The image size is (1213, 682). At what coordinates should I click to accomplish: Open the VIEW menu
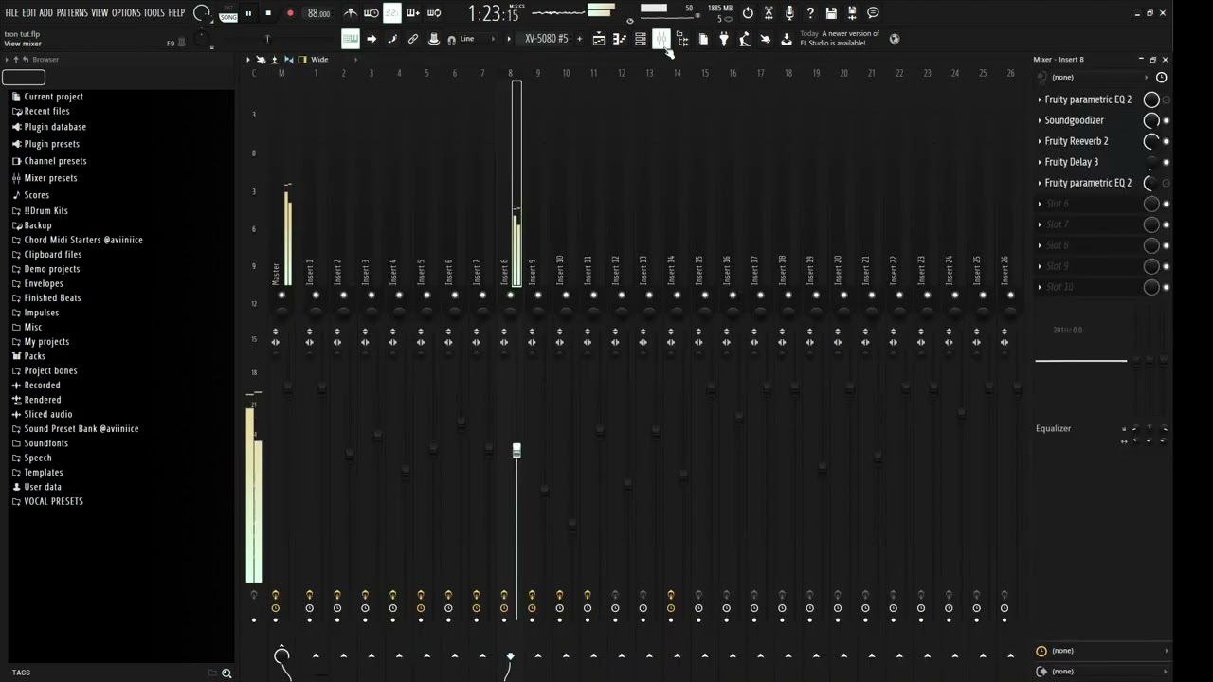(100, 13)
